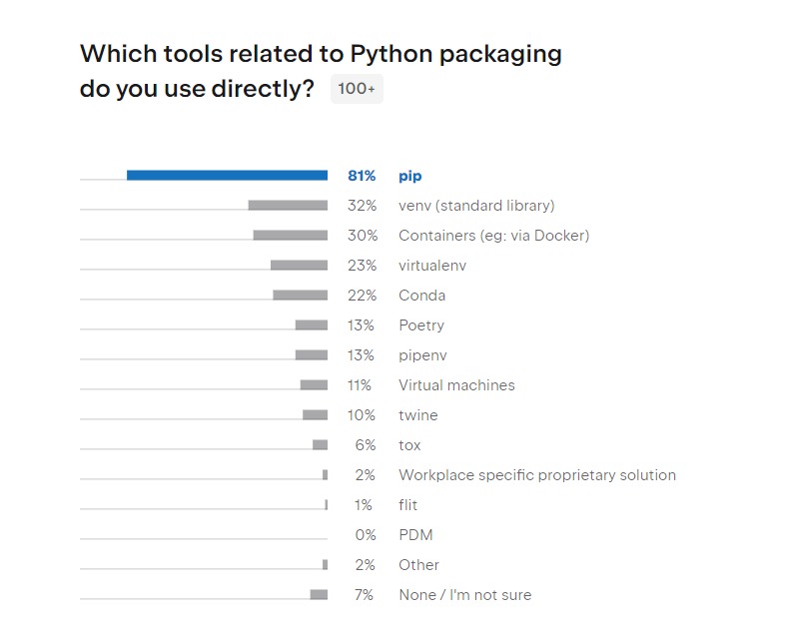This screenshot has width=786, height=638.
Task: Click the gray twine bar
Action: (x=315, y=415)
